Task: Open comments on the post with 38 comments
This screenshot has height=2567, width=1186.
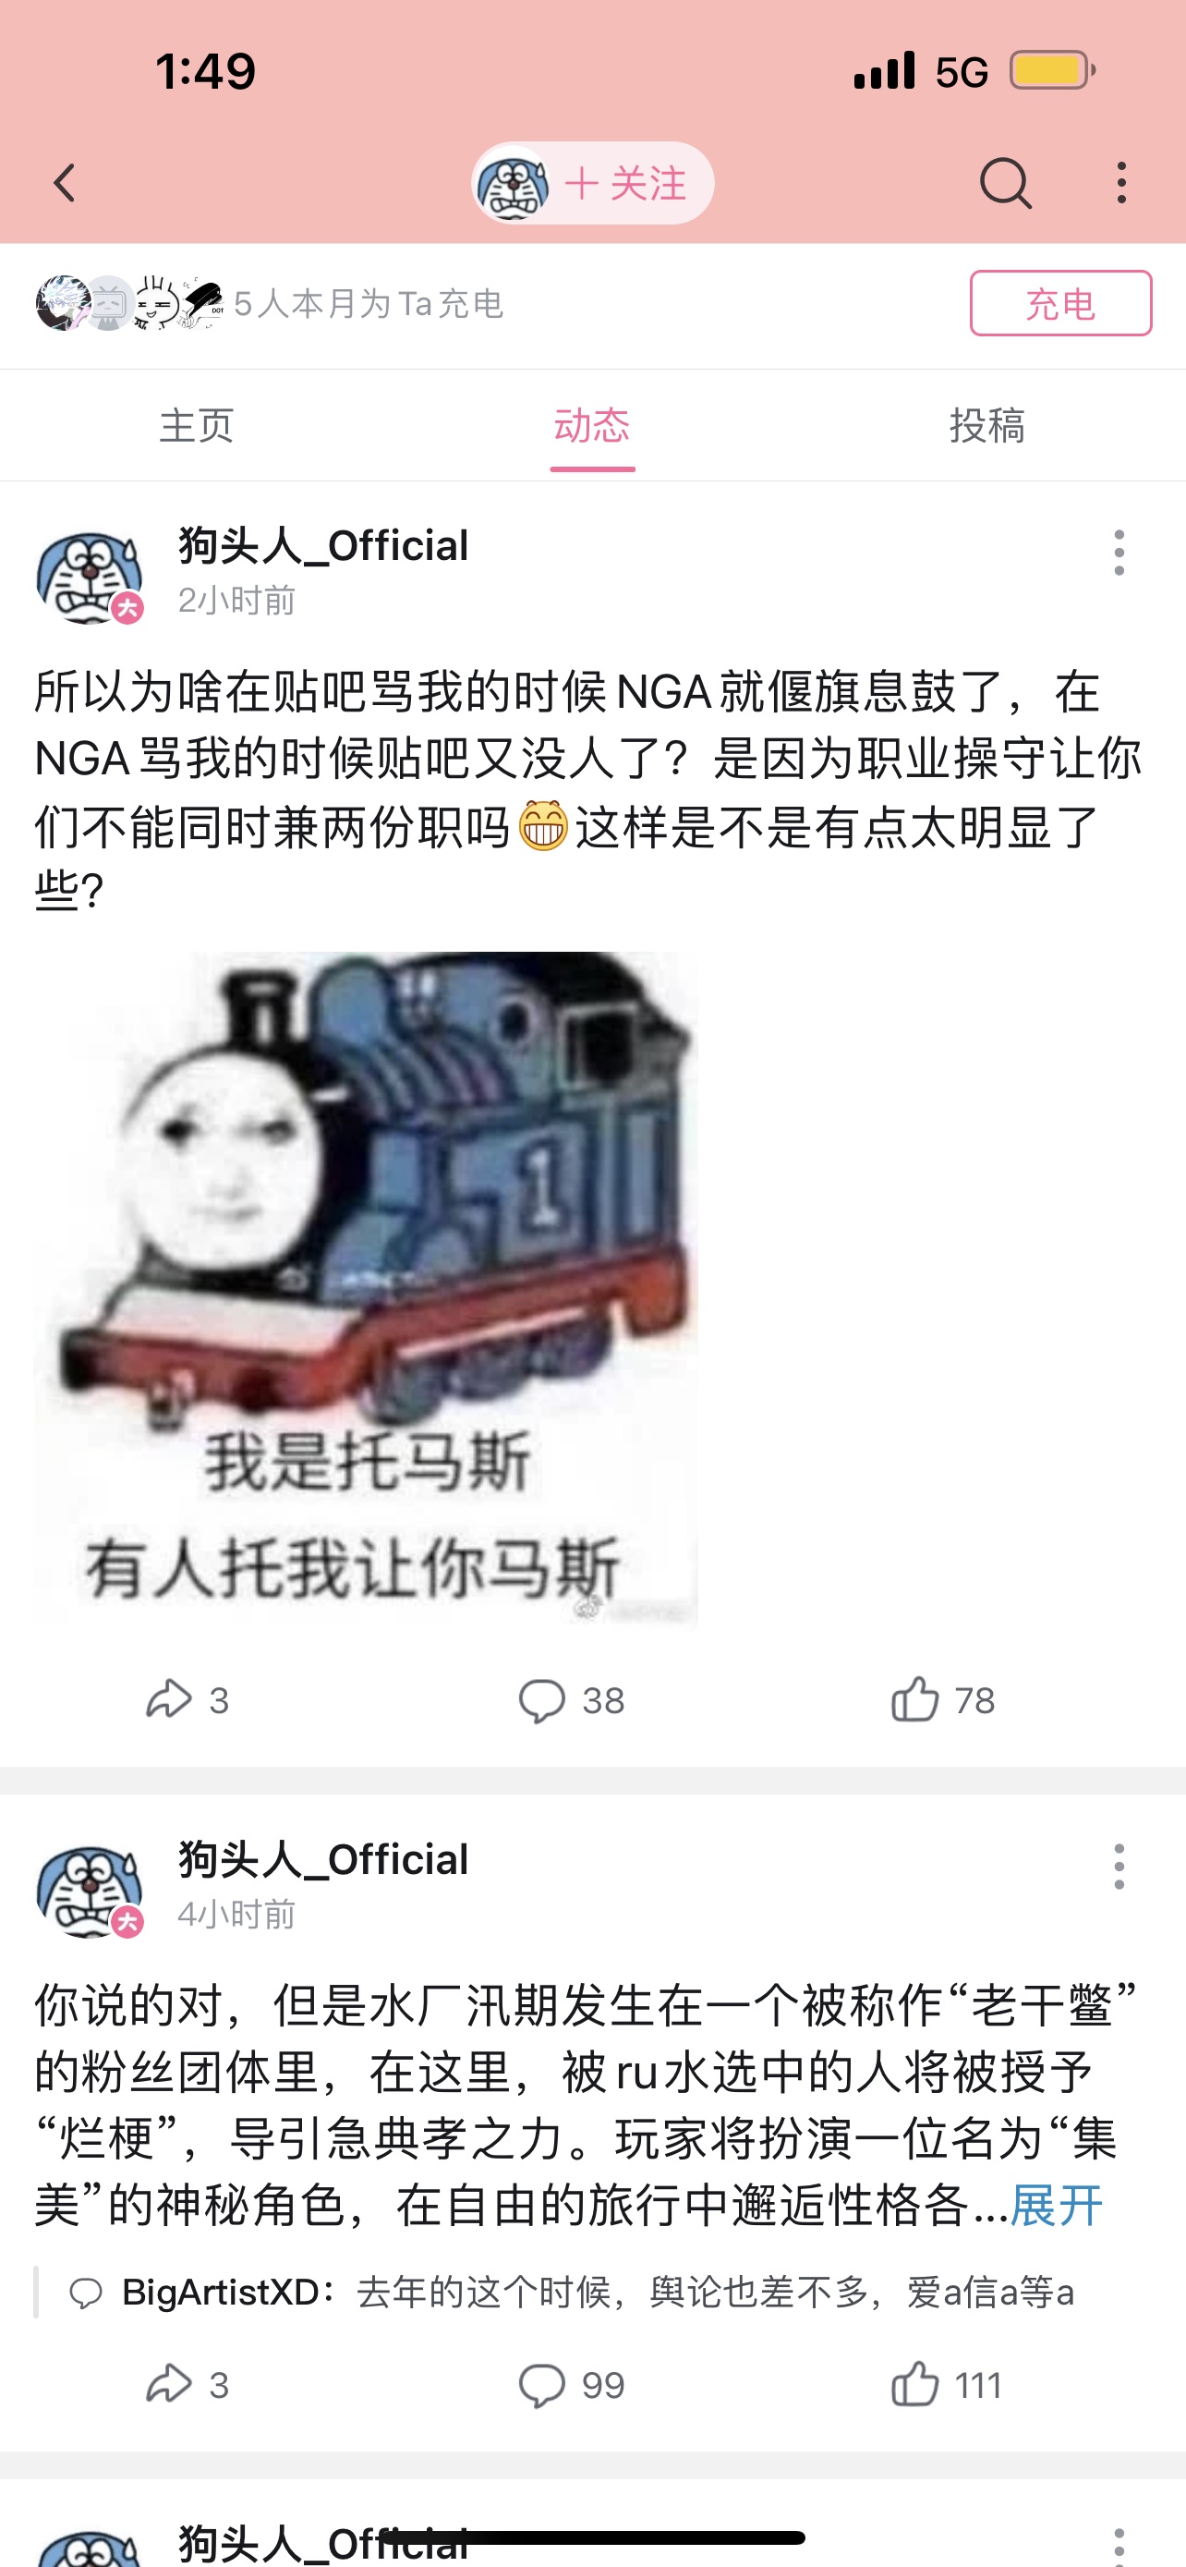Action: pyautogui.click(x=571, y=1699)
